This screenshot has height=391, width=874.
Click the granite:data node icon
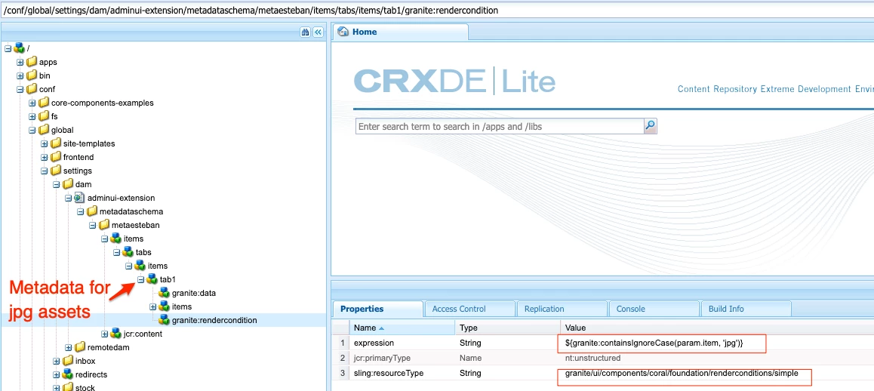coord(165,293)
